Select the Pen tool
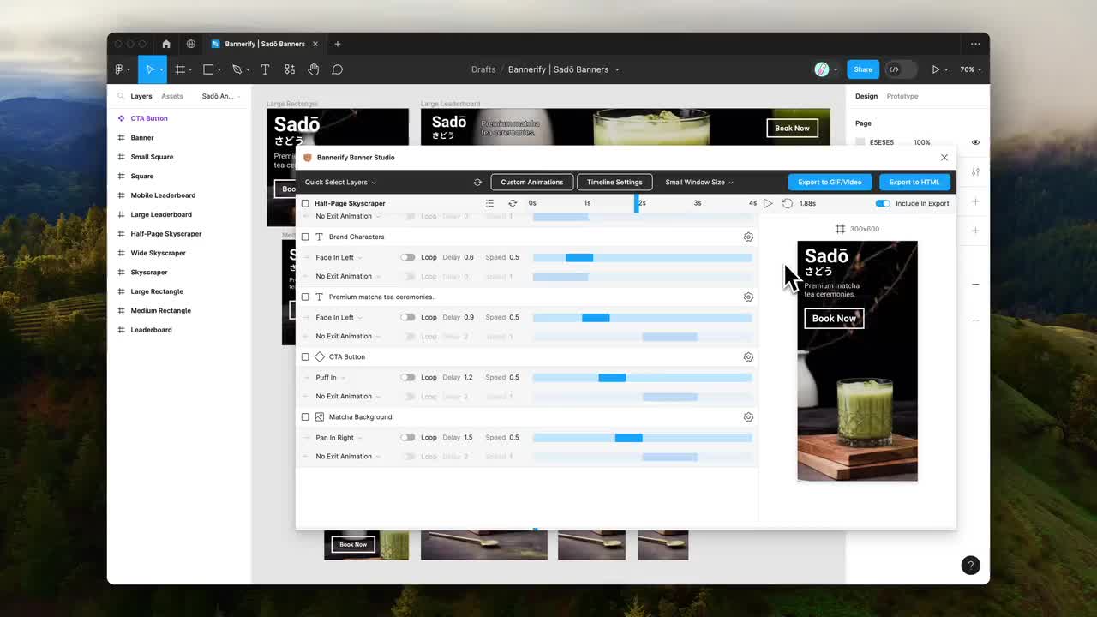The image size is (1097, 617). 237,69
